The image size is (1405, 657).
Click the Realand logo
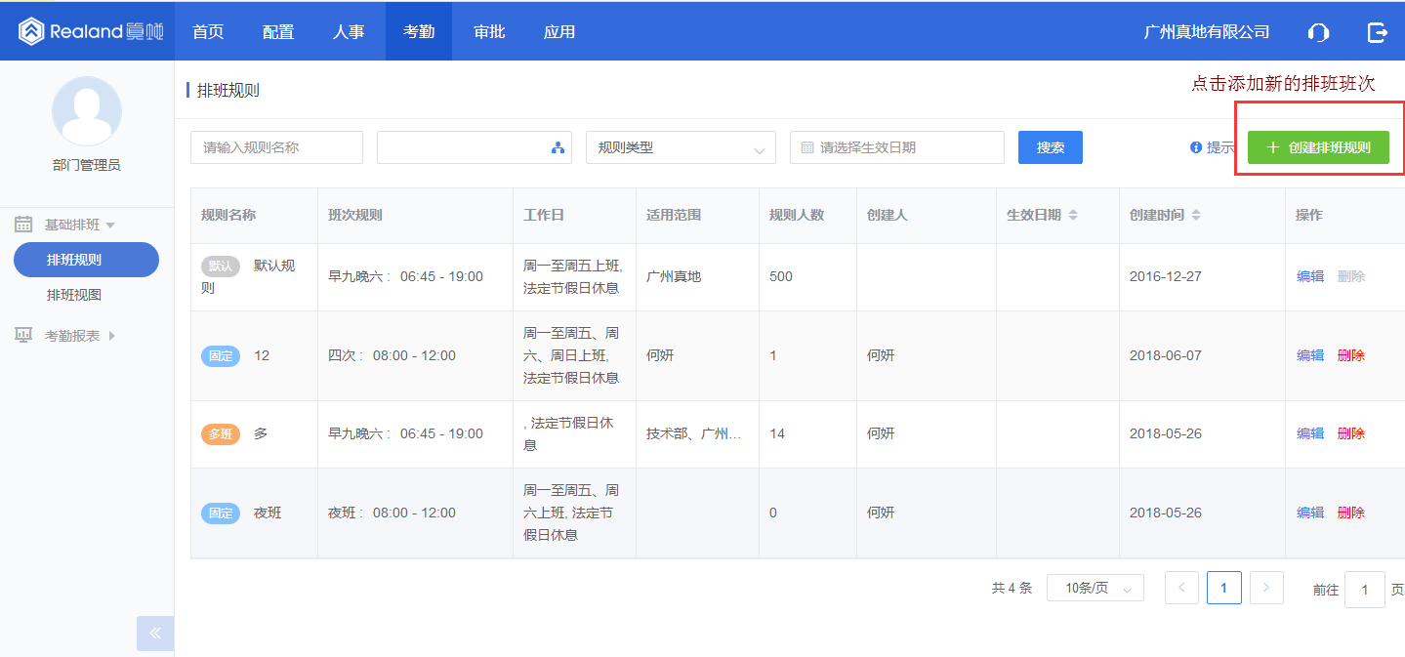coord(91,31)
